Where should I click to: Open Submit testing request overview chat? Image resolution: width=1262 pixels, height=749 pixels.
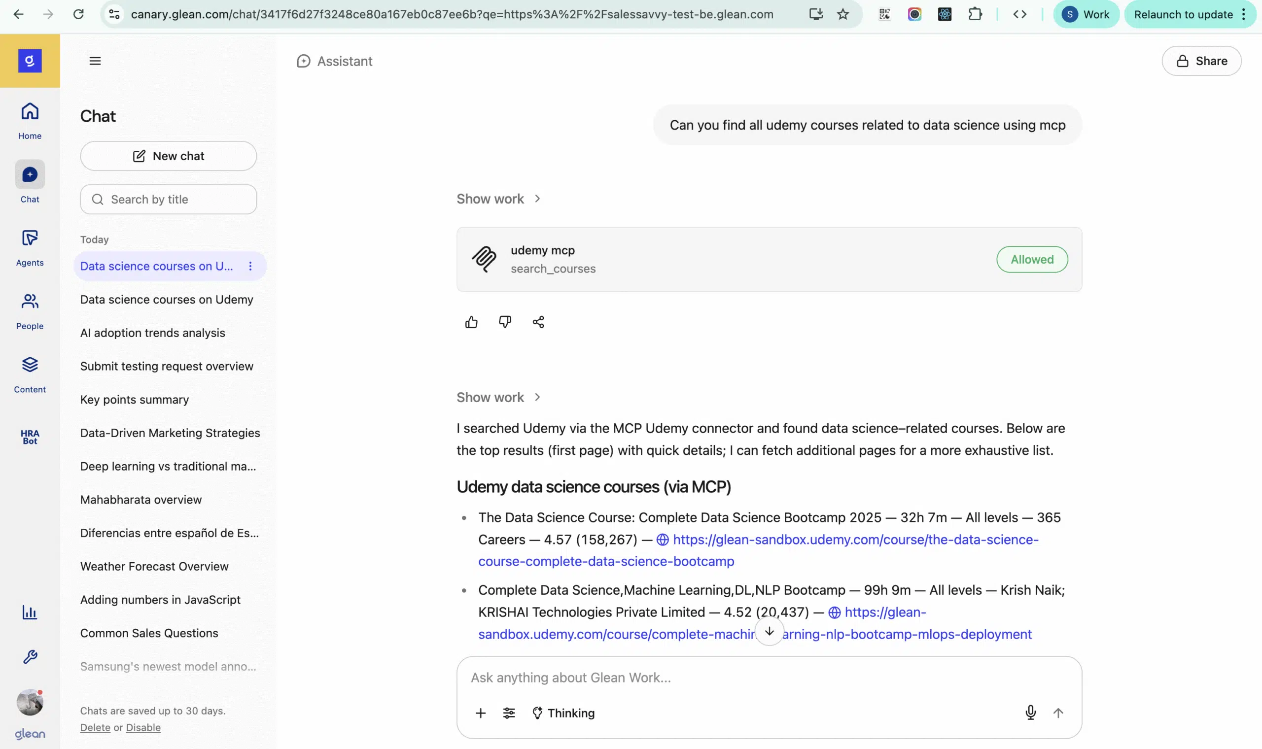[x=167, y=366]
